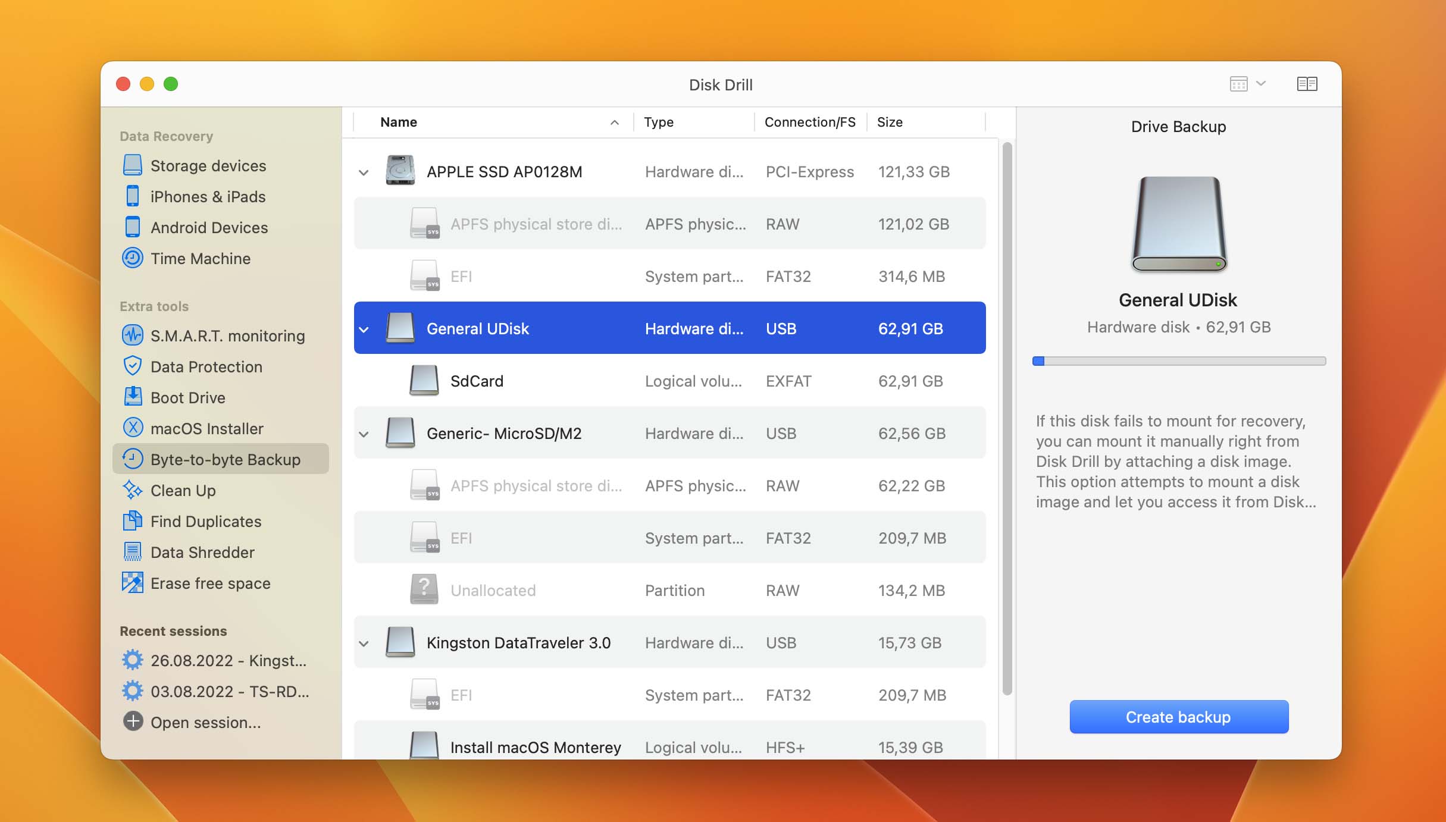Sort list by Connection/FS column header
Image resolution: width=1446 pixels, height=822 pixels.
810,122
